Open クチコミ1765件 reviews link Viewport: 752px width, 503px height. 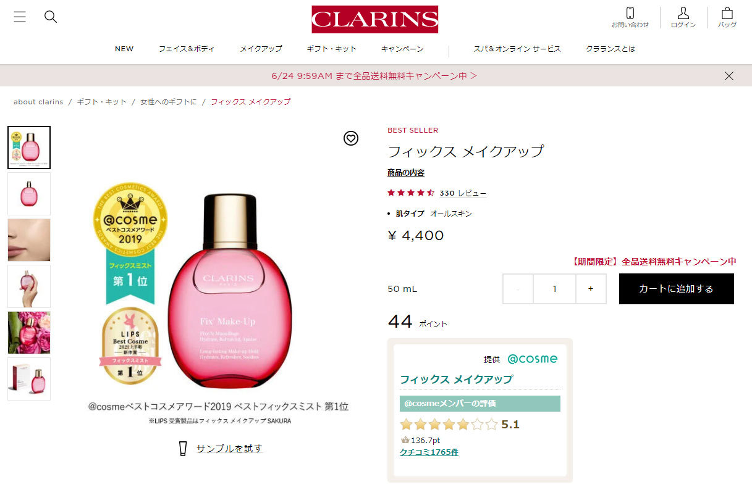click(429, 452)
